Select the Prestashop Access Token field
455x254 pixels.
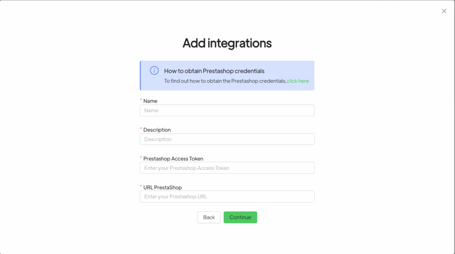[x=227, y=168]
